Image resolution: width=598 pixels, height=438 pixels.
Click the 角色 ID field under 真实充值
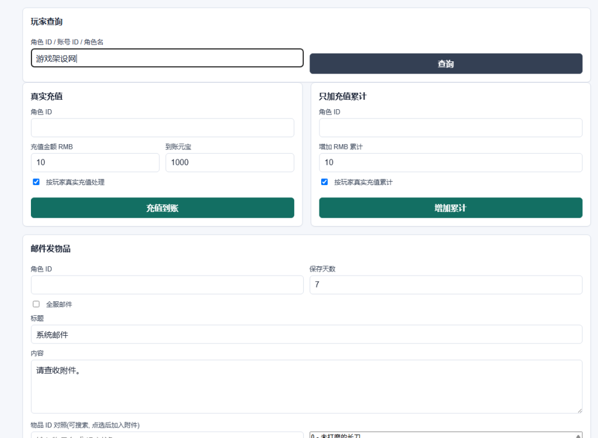[162, 128]
